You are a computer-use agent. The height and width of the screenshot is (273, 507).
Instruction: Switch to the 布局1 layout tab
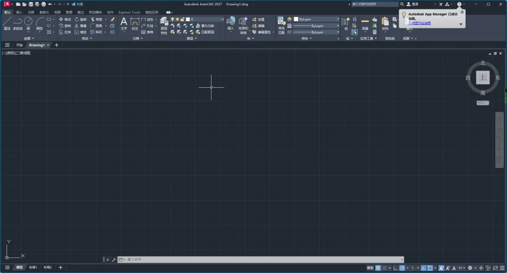[x=33, y=267]
